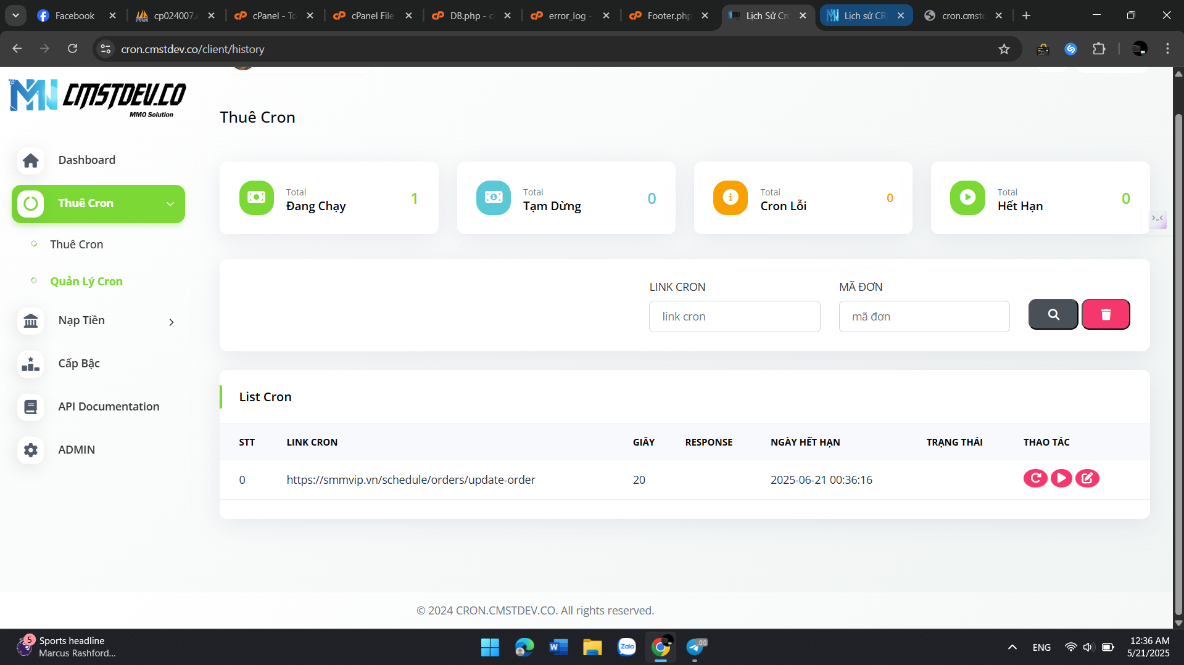Switch to the Footer.php browser tab
The width and height of the screenshot is (1184, 665).
click(x=668, y=15)
